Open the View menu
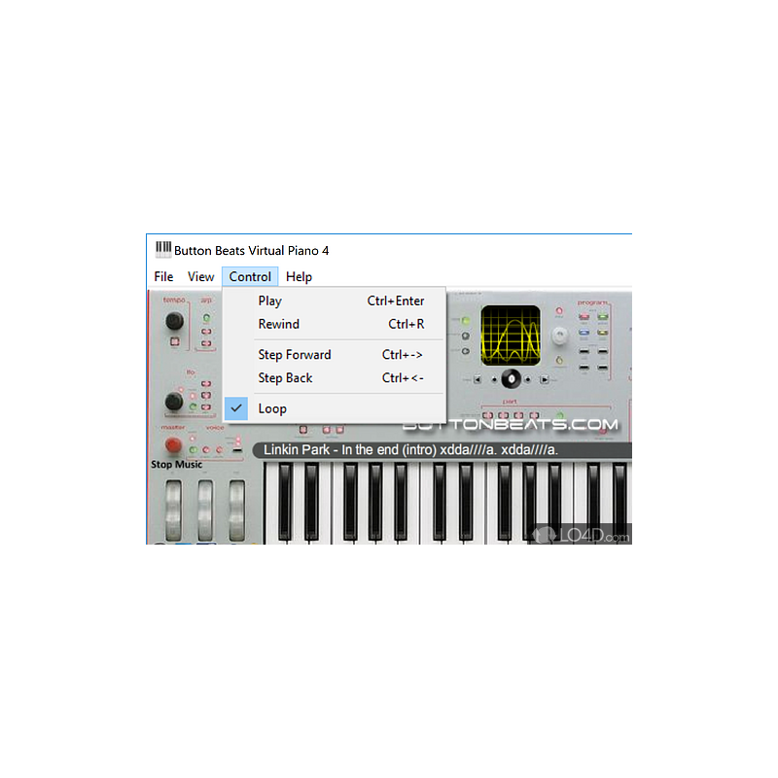 (200, 277)
